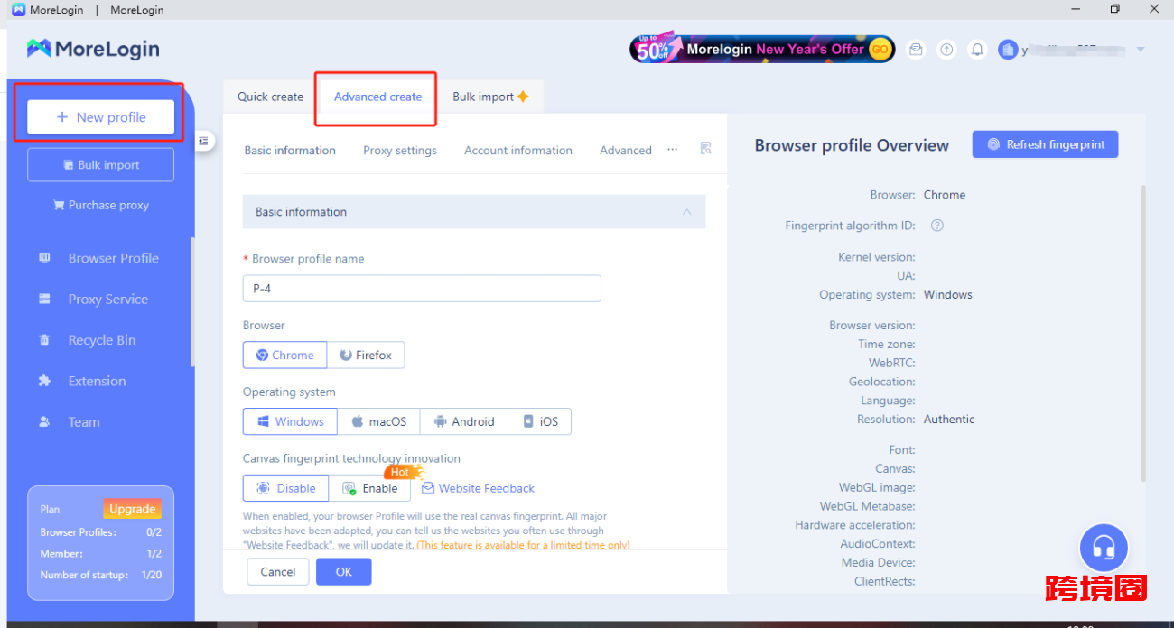
Task: Click the MoreLogin logo
Action: coord(93,49)
